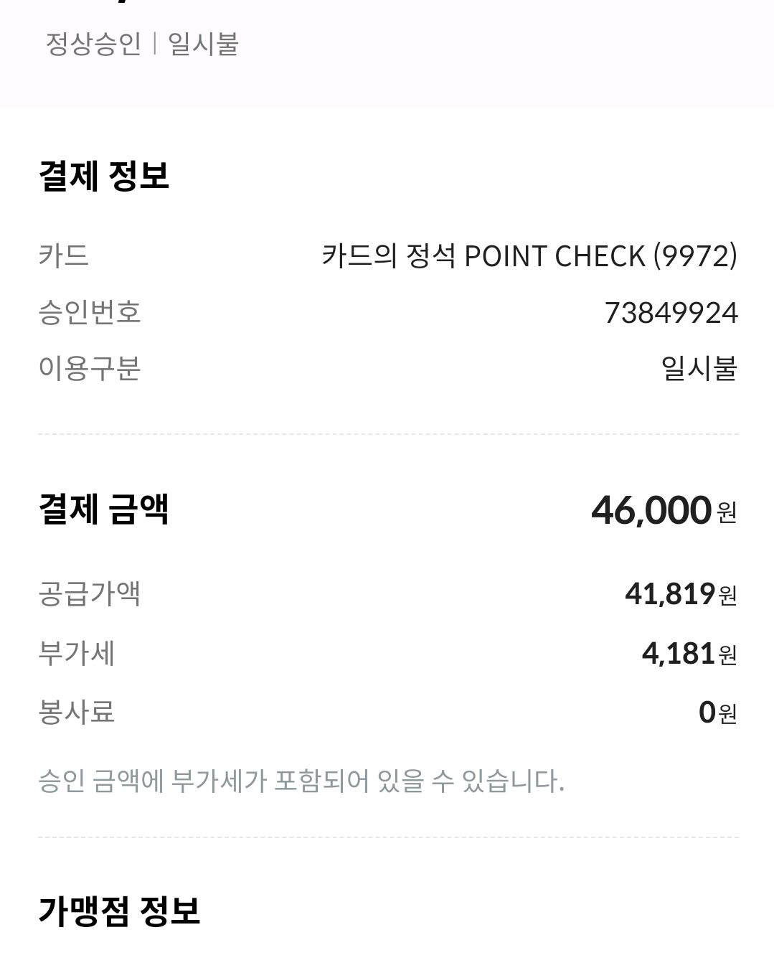Click the 봉사료 label
774x968 pixels.
pyautogui.click(x=77, y=712)
